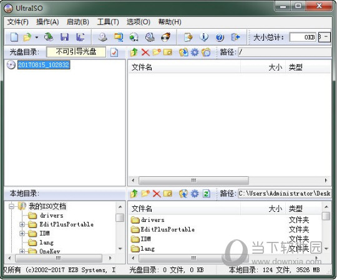
Task: Click the Make CD/DVD Image drive icon
Action: click(103, 37)
